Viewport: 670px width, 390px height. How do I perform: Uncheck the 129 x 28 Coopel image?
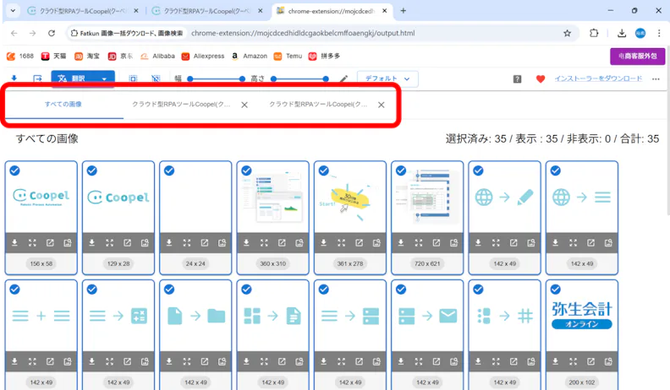[92, 171]
